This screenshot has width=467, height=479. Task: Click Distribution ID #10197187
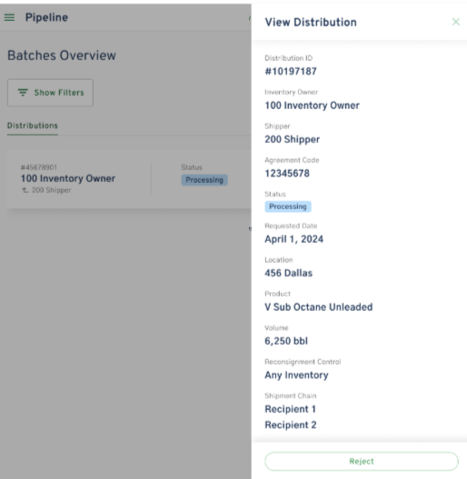pos(291,72)
